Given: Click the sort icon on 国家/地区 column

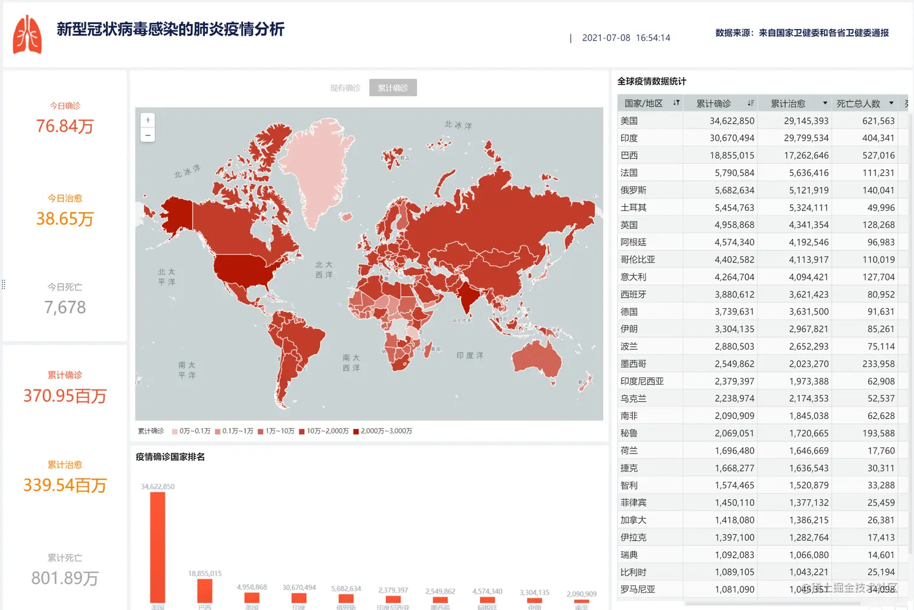Looking at the screenshot, I should [676, 103].
